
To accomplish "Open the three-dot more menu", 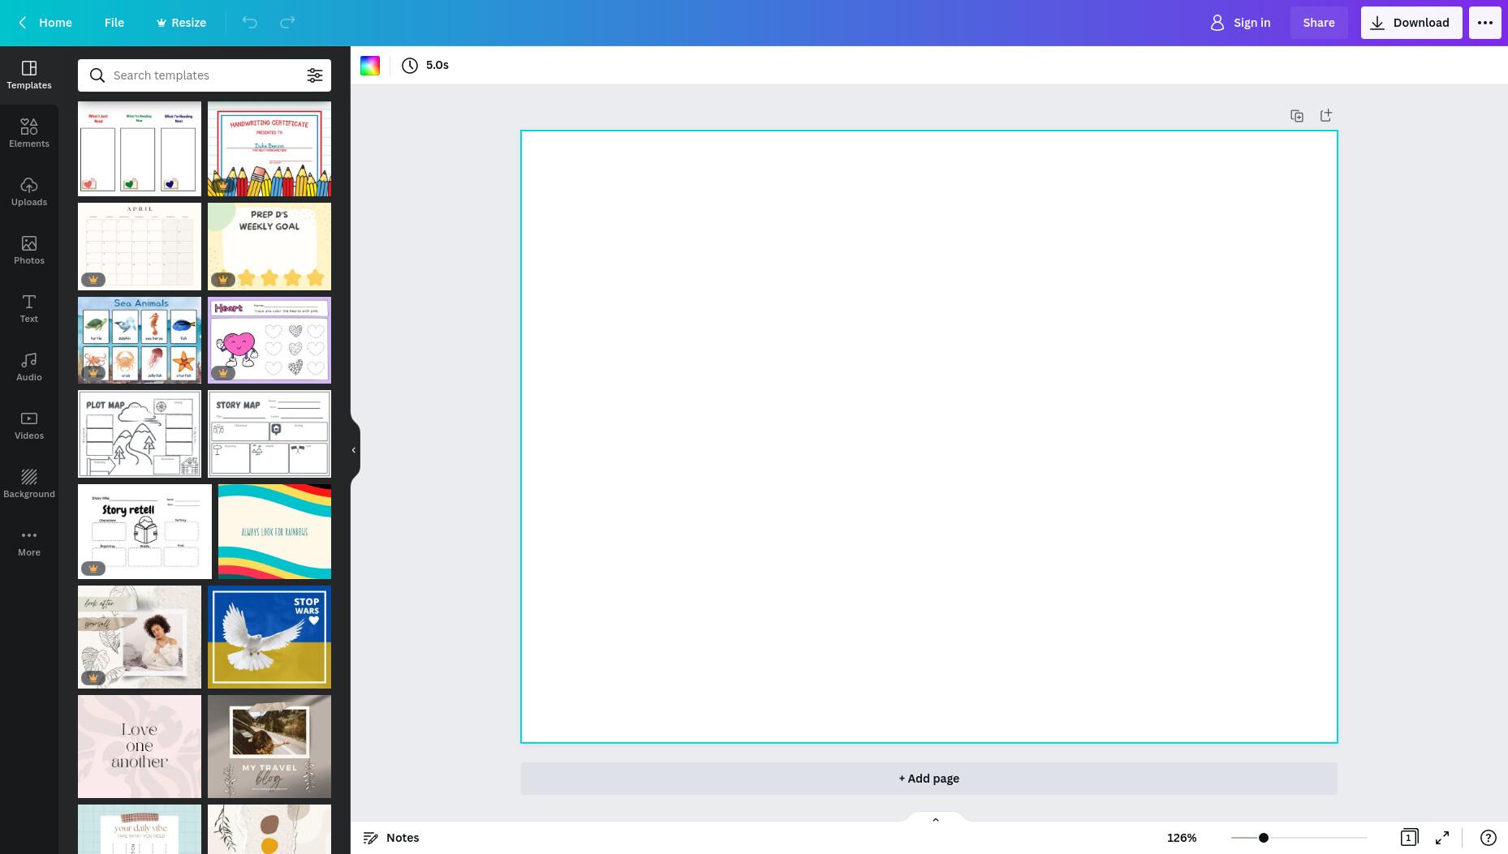I will pos(1485,23).
